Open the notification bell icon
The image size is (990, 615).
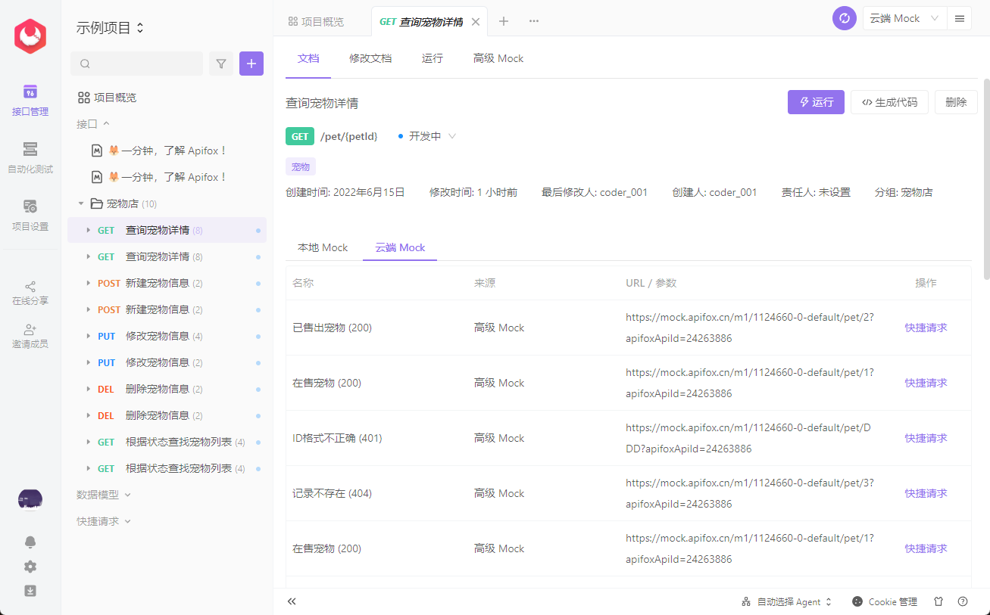[30, 542]
